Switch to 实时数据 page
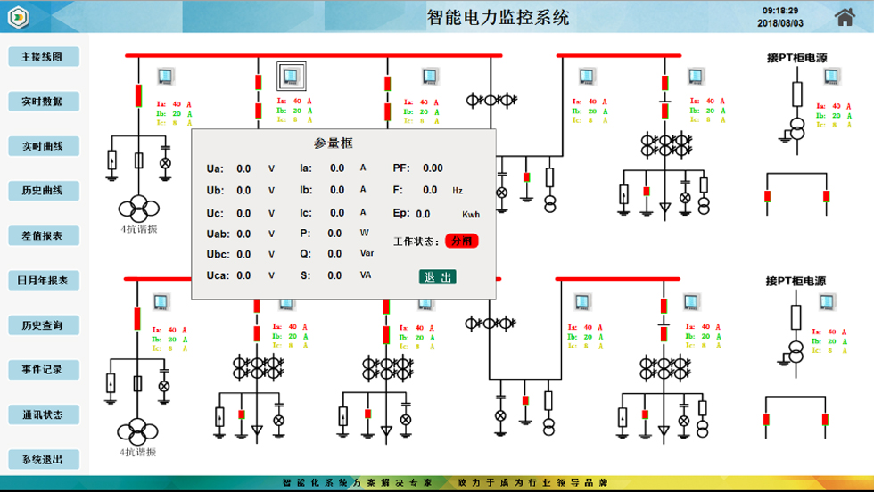The height and width of the screenshot is (492, 874). pyautogui.click(x=43, y=102)
